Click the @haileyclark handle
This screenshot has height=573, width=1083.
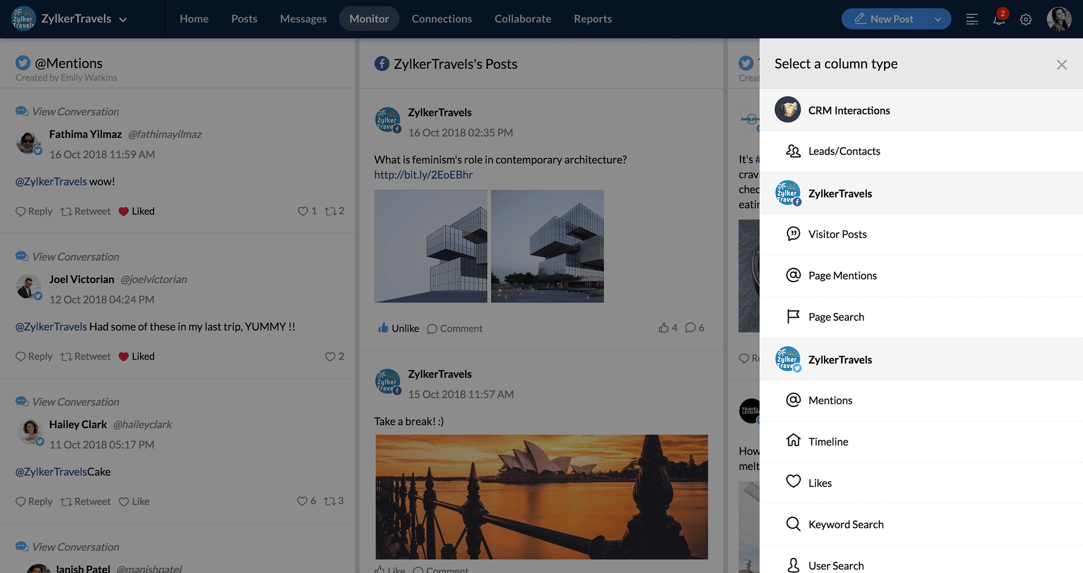click(x=143, y=424)
